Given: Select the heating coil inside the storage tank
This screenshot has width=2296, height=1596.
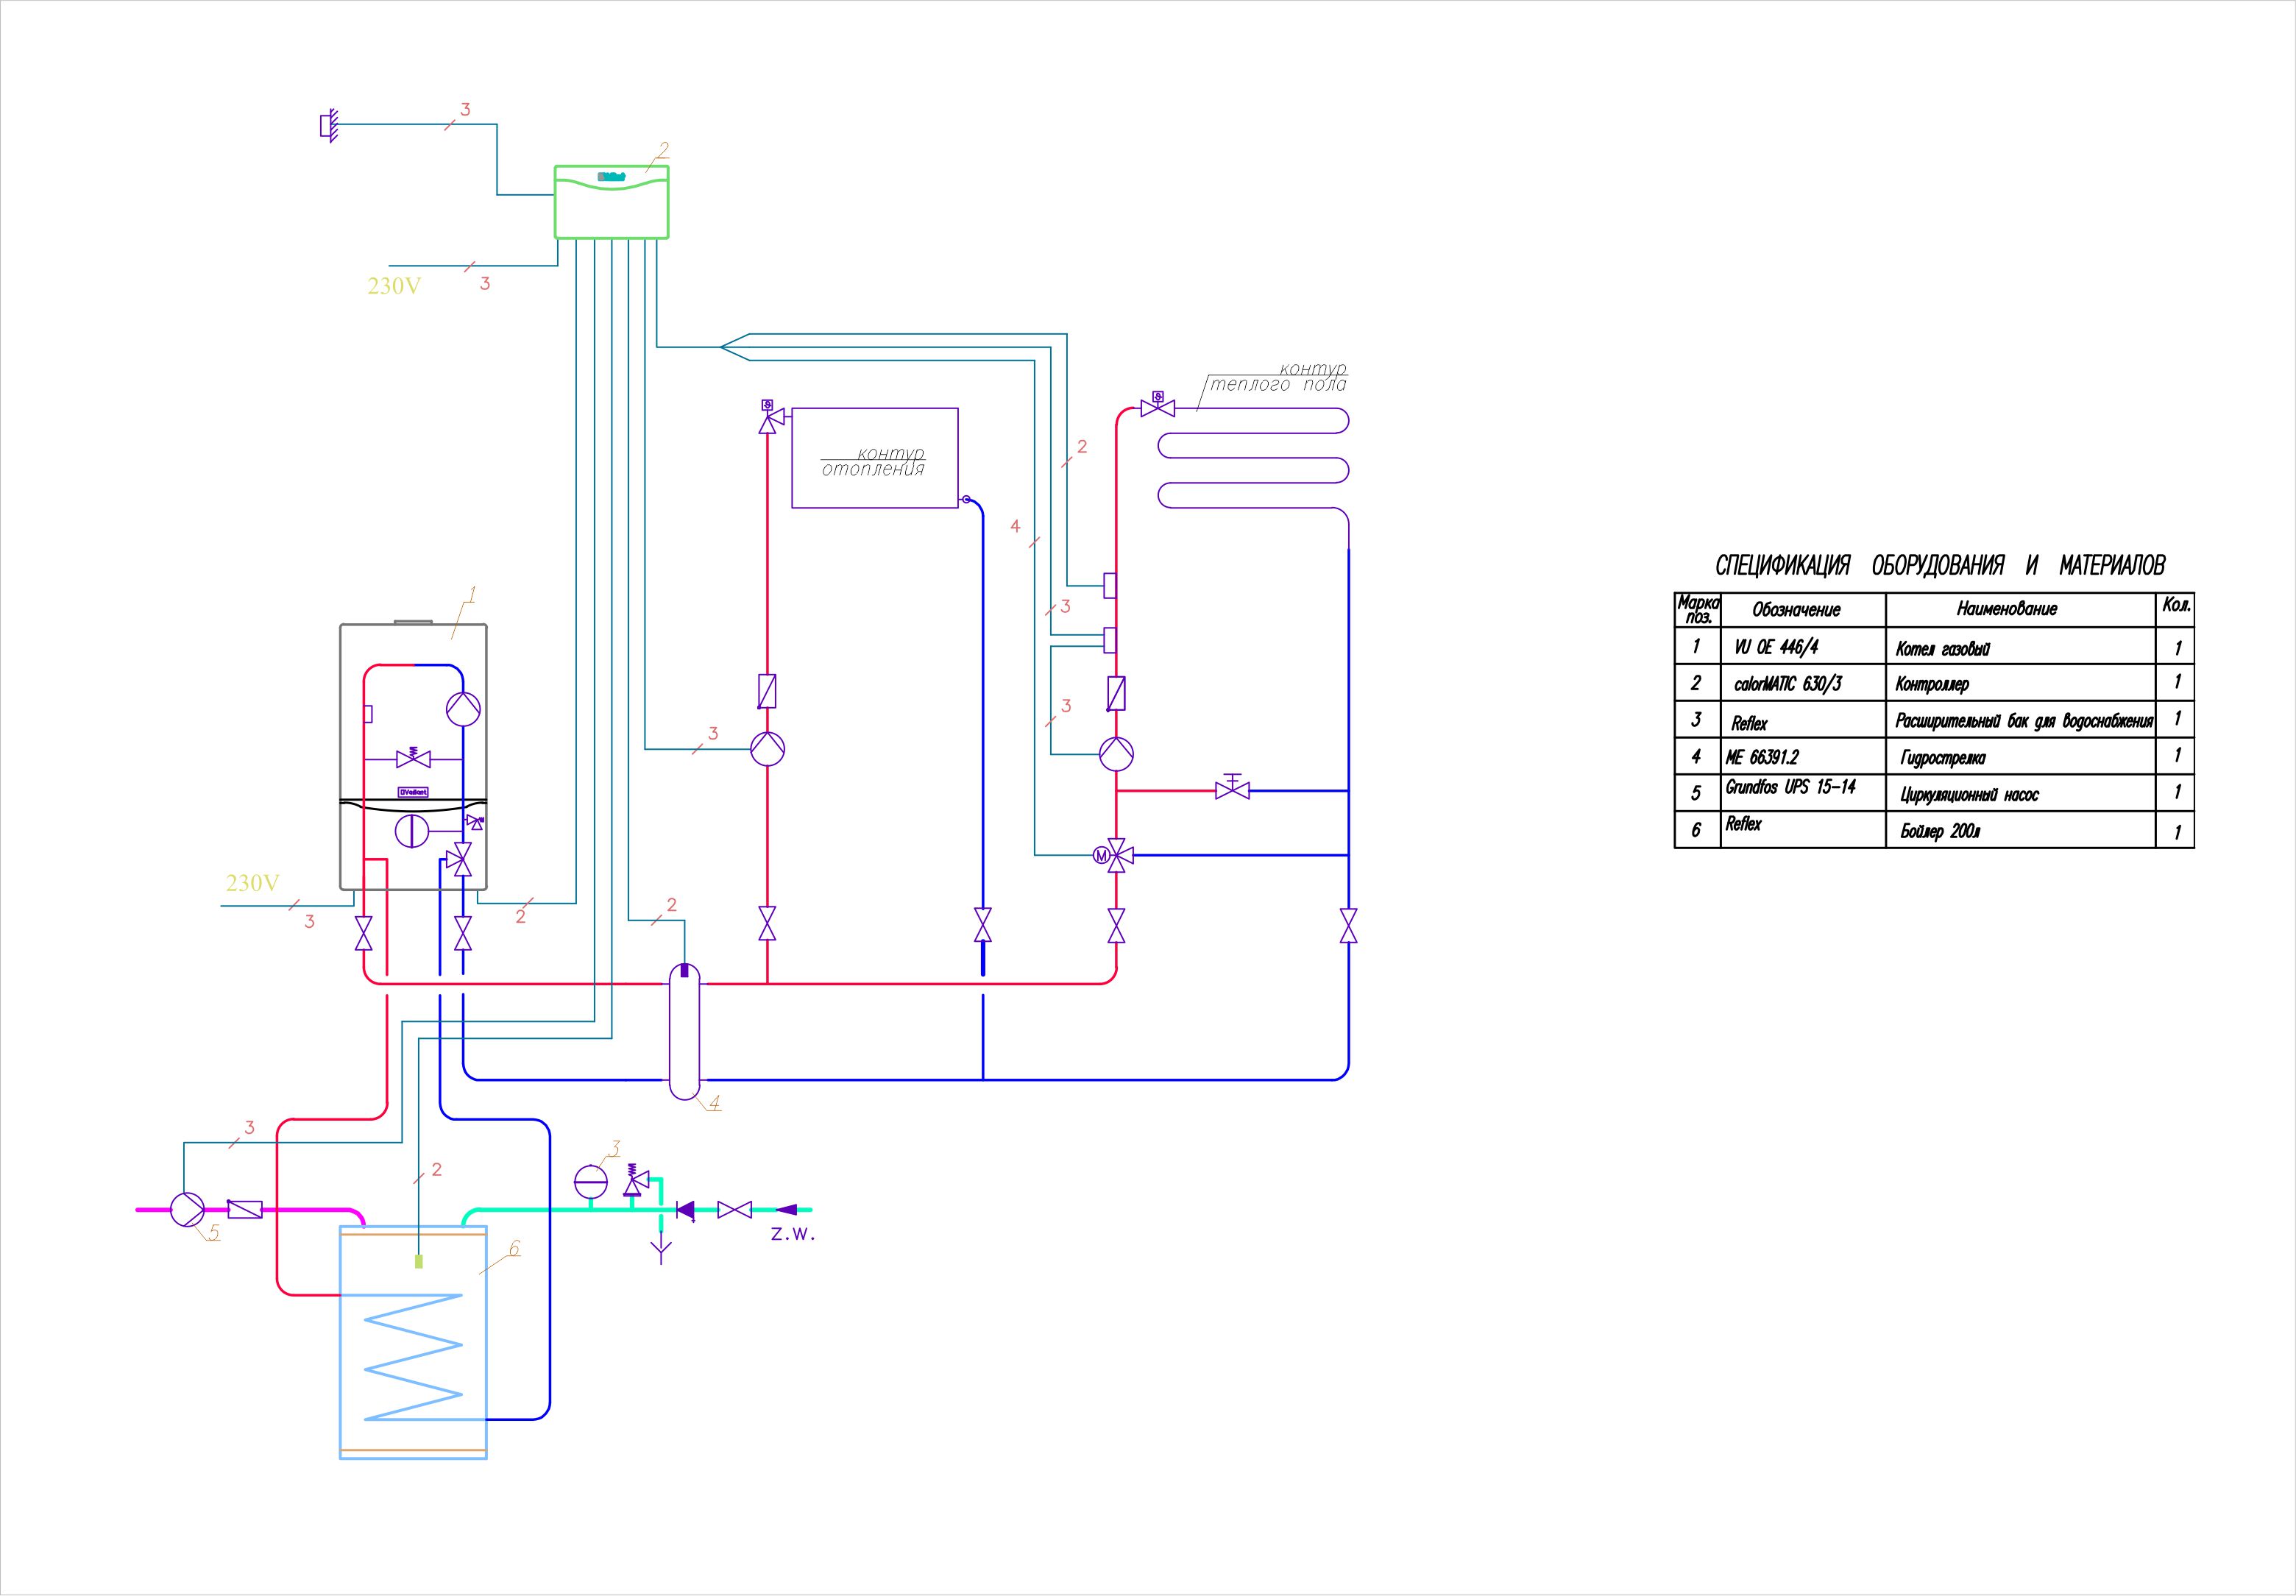Looking at the screenshot, I should point(414,1357).
